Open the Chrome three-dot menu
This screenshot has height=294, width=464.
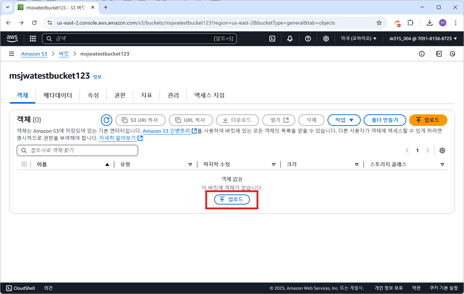455,23
